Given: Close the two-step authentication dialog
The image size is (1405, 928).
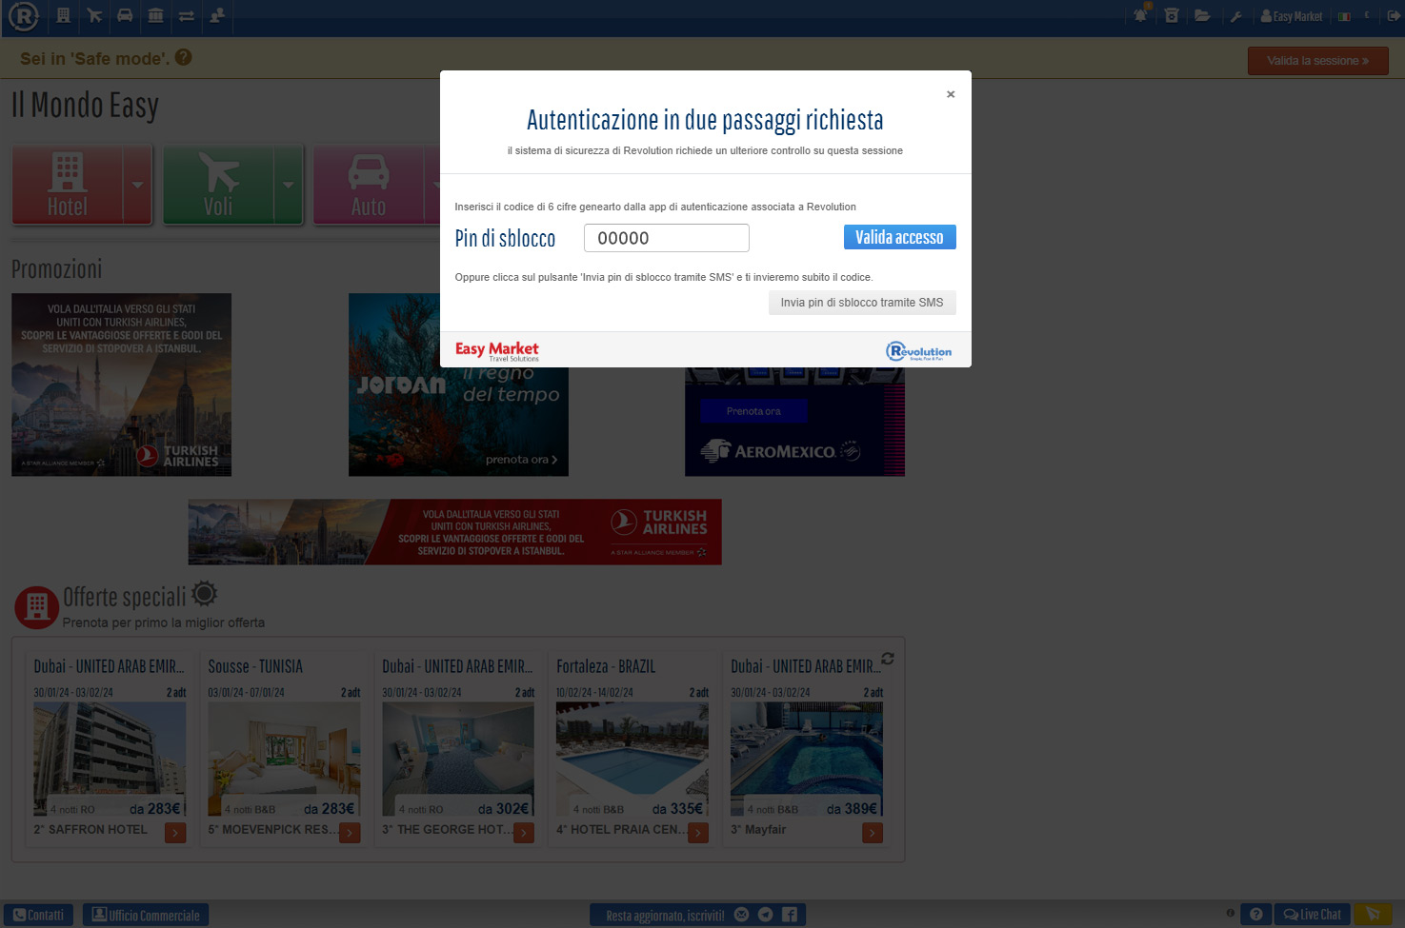Looking at the screenshot, I should point(950,94).
